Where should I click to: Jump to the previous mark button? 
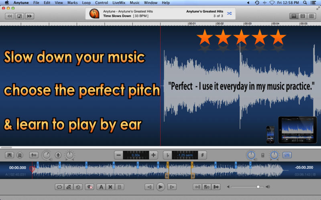(x=197, y=187)
